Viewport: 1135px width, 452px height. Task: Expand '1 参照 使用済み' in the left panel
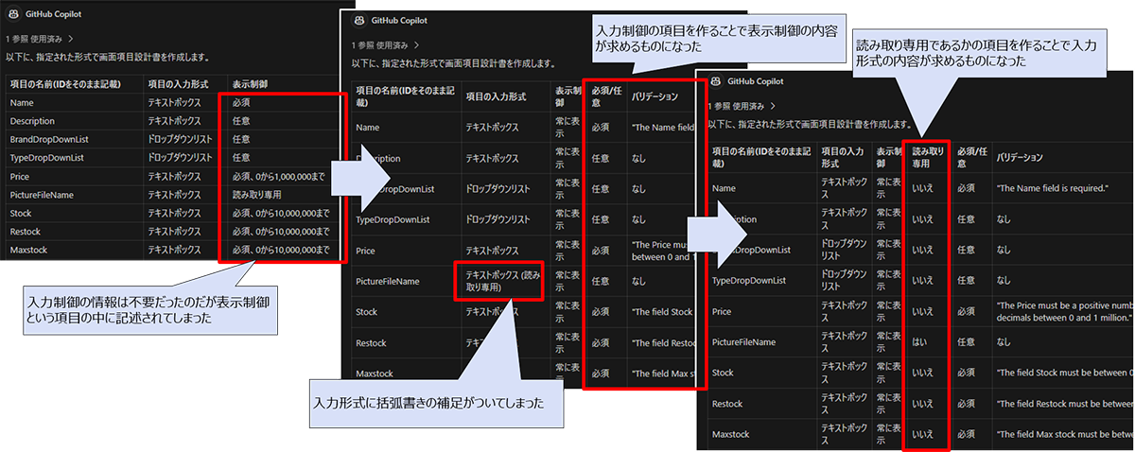pos(42,40)
